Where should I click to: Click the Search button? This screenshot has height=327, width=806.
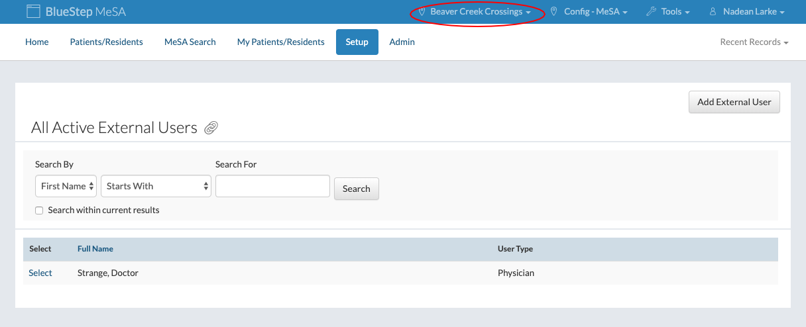356,189
